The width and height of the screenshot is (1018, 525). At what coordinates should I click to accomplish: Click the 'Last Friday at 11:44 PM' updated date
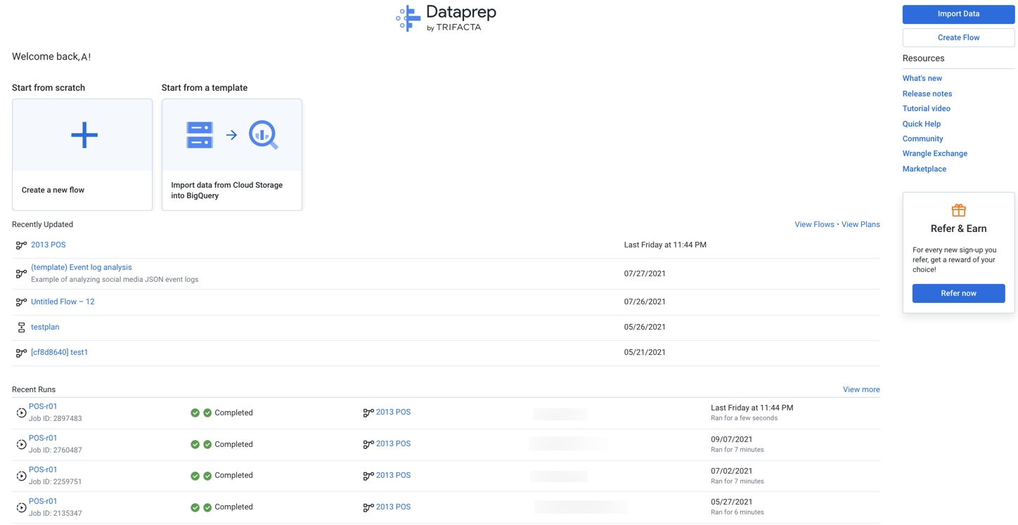(665, 245)
